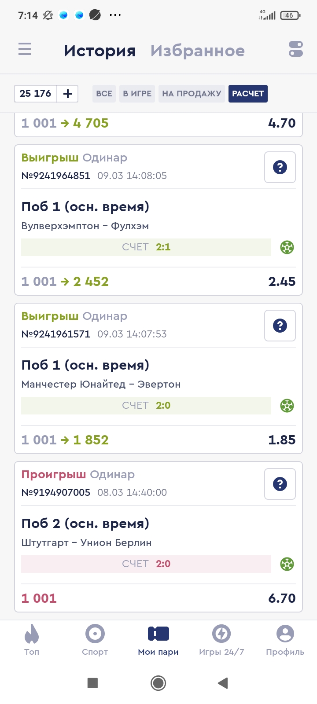The width and height of the screenshot is (317, 704).
Task: Tap football icon for Штутгарт – Унион Берлин
Action: (x=287, y=564)
